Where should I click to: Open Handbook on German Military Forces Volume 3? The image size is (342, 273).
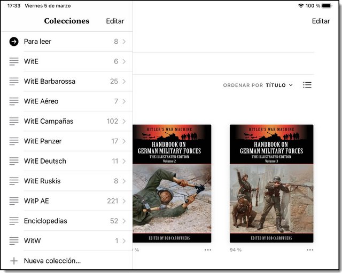tap(271, 183)
